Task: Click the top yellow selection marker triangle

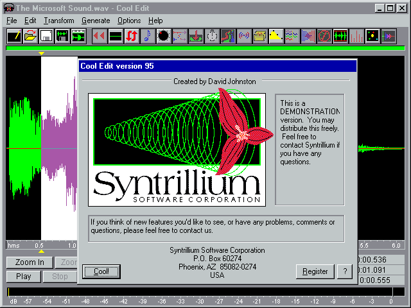Action: pos(41,53)
